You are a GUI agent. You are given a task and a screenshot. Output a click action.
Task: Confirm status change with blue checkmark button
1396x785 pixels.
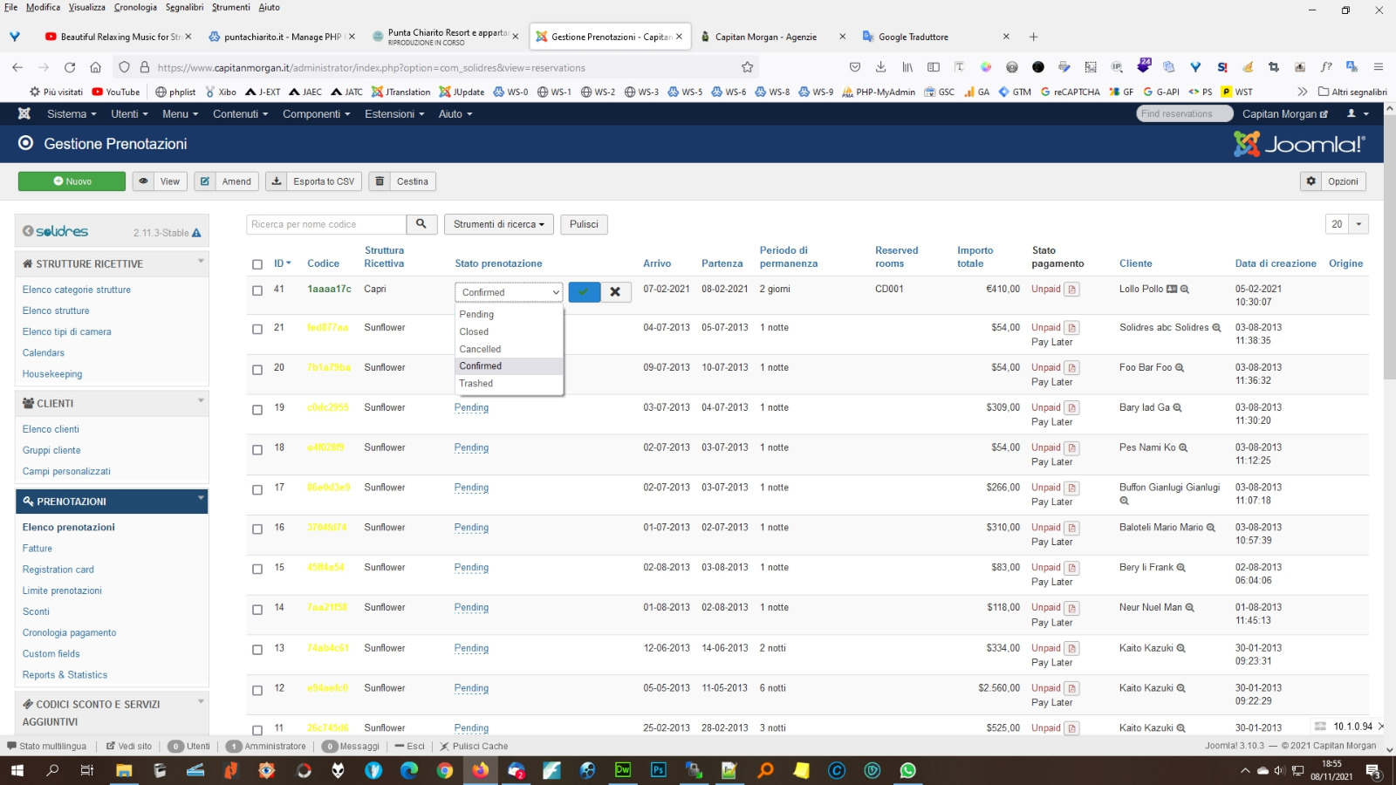pos(584,292)
